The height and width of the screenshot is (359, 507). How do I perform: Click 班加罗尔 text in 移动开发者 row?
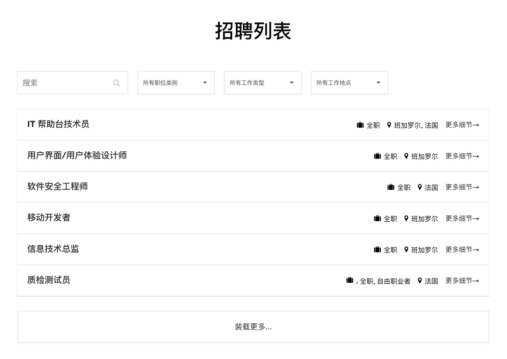[x=425, y=219]
